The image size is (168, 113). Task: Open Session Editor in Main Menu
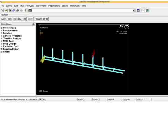(11, 49)
